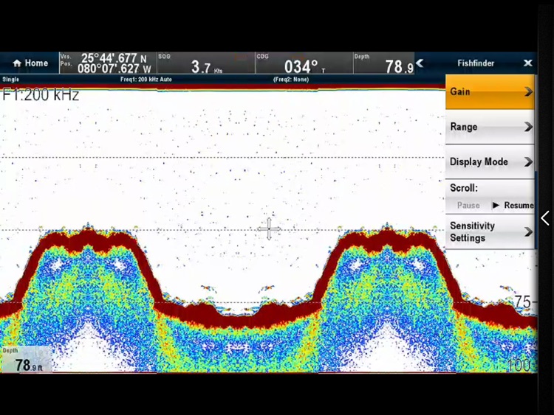554x415 pixels.
Task: Tap the Home button
Action: pyautogui.click(x=30, y=63)
